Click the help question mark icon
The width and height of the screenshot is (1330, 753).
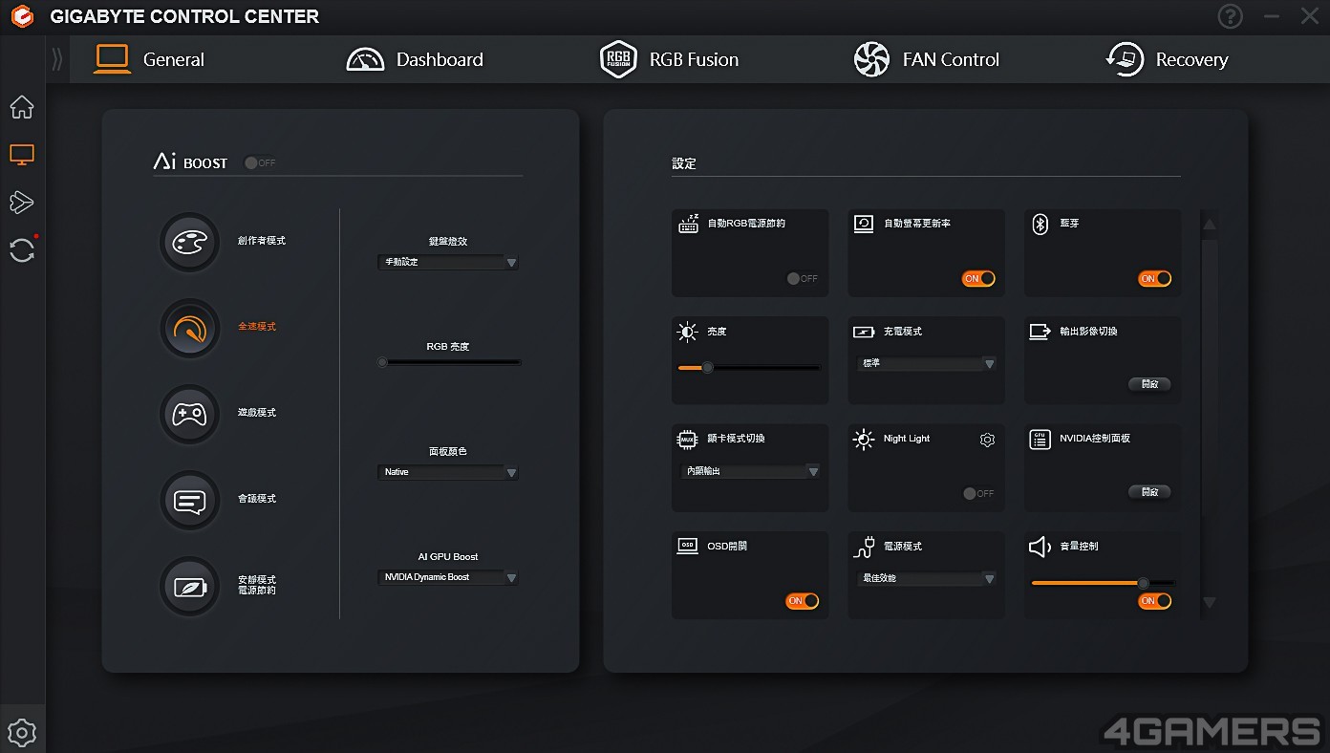coord(1231,16)
